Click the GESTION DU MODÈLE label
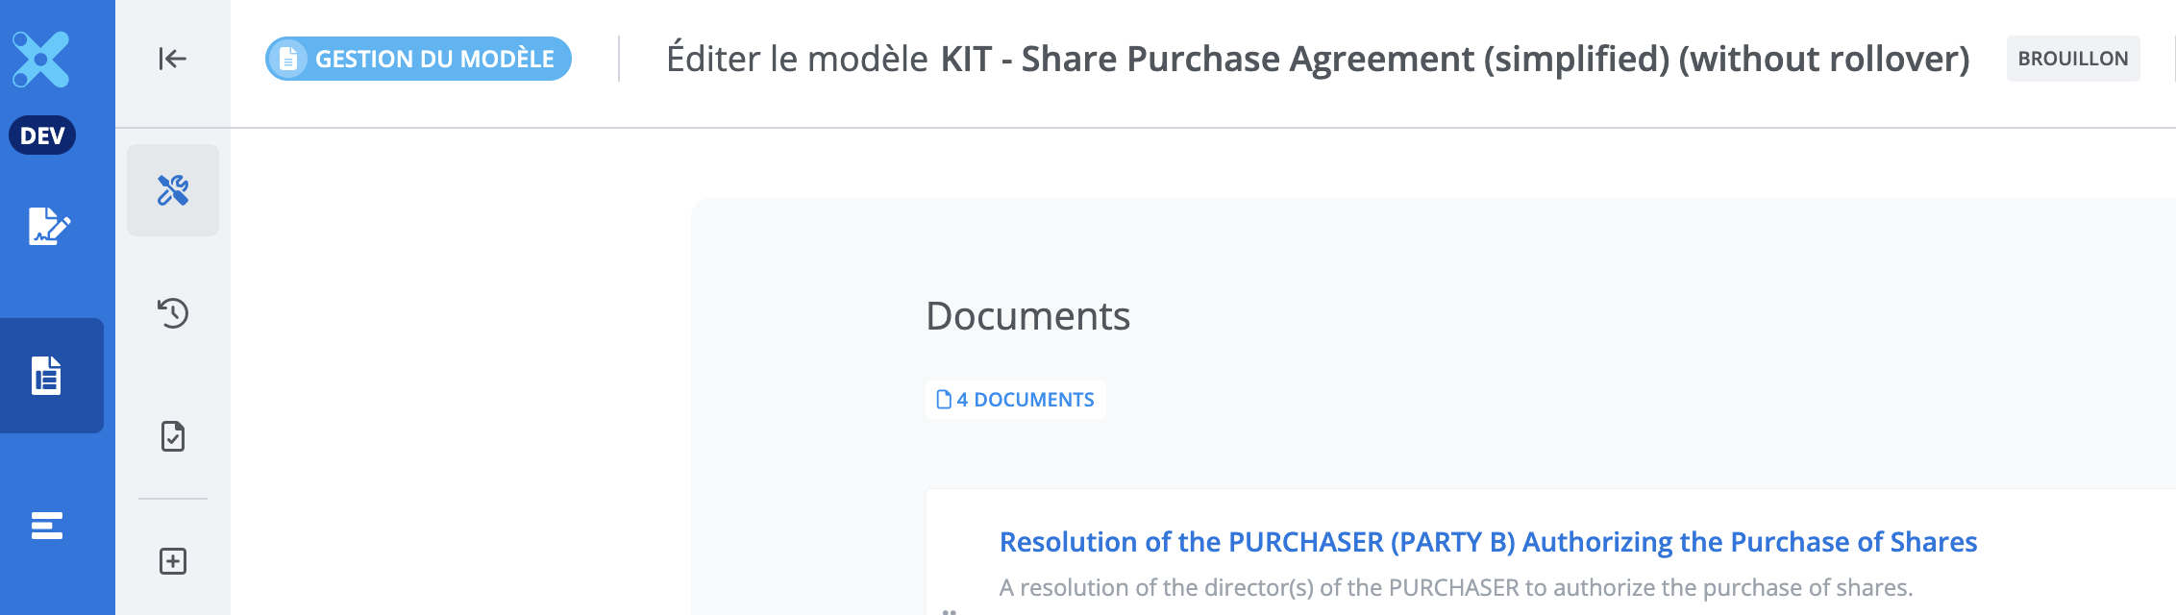This screenshot has width=2176, height=615. click(x=434, y=60)
